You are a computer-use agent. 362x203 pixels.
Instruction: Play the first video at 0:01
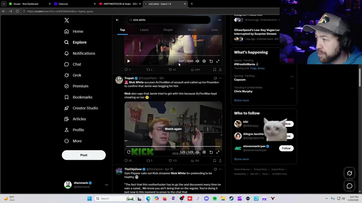tap(129, 61)
